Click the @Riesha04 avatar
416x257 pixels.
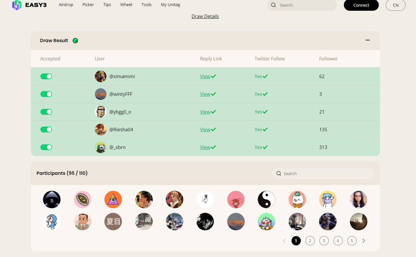coord(101,129)
